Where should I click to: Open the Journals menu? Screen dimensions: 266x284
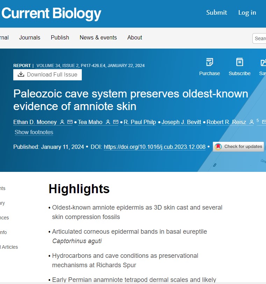tap(30, 38)
